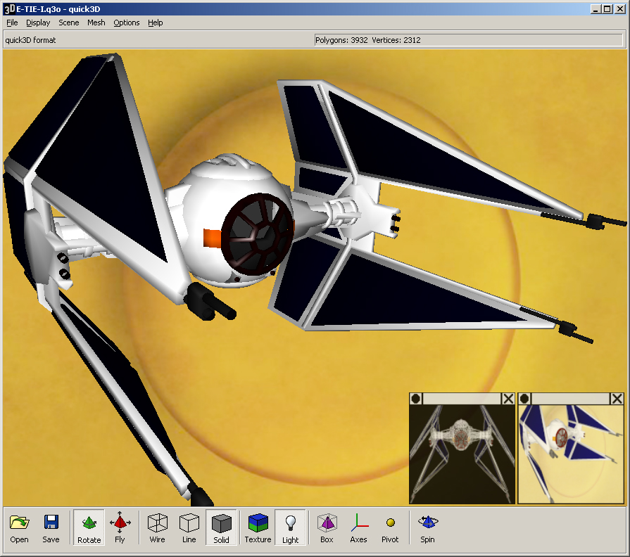This screenshot has height=557, width=630.
Task: Switch to Wire rendering mode
Action: click(157, 527)
